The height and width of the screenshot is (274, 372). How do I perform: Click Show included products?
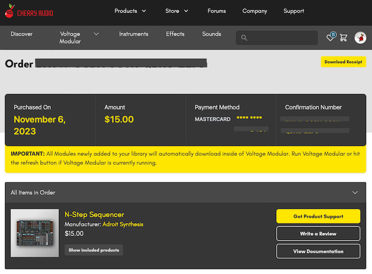point(94,250)
